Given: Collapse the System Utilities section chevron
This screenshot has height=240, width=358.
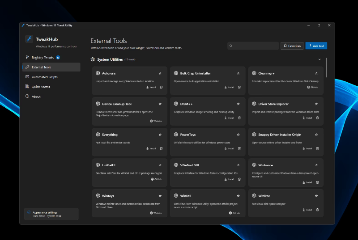Looking at the screenshot, I should [x=320, y=59].
